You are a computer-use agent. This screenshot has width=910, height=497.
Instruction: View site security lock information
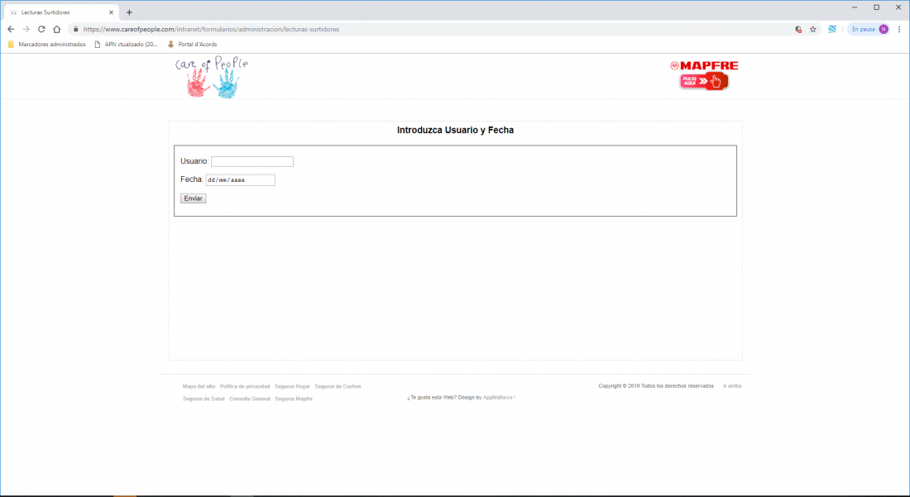75,29
